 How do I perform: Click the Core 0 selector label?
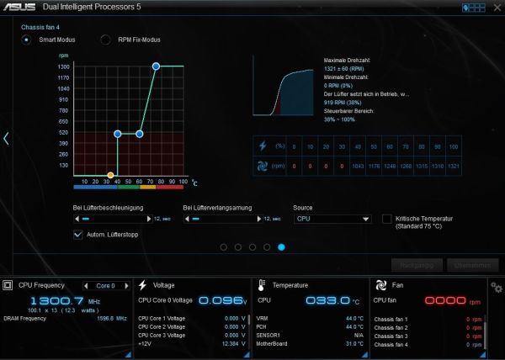[x=106, y=286]
